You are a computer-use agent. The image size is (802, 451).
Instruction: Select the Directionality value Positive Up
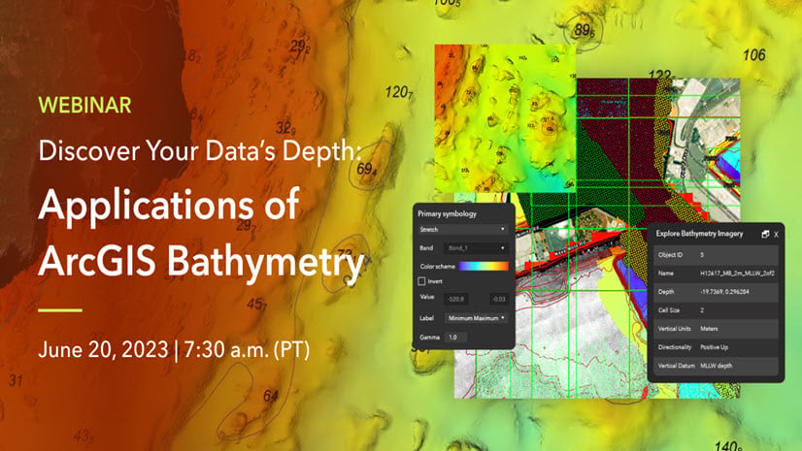(714, 347)
